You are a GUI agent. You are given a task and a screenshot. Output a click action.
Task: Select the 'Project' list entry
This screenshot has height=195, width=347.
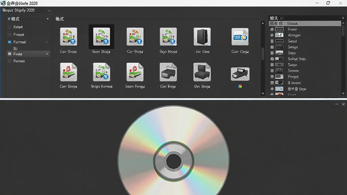293,77
